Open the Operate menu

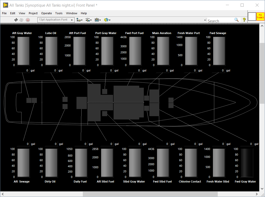pos(46,13)
